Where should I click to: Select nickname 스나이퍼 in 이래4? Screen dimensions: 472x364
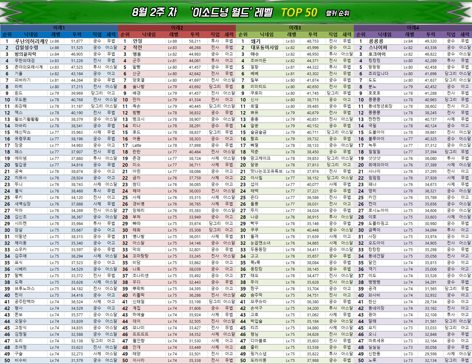(378, 47)
